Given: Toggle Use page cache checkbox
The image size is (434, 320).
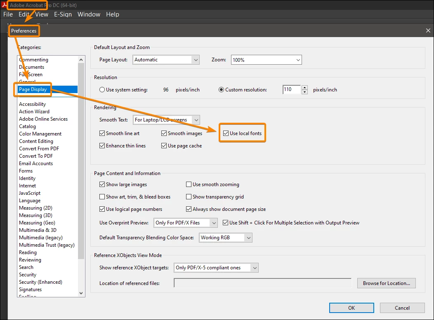Looking at the screenshot, I should (164, 146).
